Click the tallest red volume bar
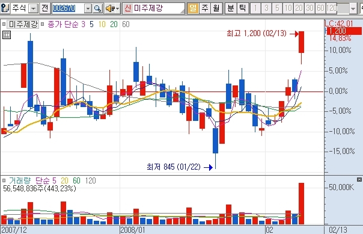Image resolution: width=363 pixels, height=234 pixels. click(x=301, y=204)
